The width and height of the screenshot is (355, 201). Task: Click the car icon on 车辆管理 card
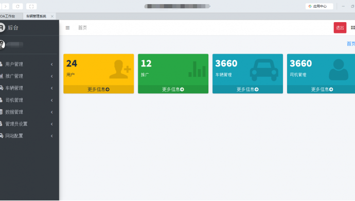pyautogui.click(x=264, y=70)
